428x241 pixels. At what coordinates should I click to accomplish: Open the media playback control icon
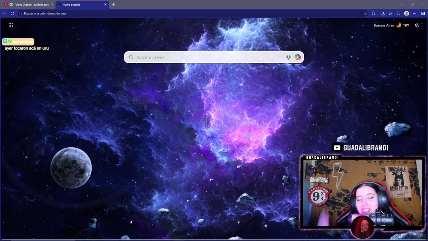tap(383, 13)
